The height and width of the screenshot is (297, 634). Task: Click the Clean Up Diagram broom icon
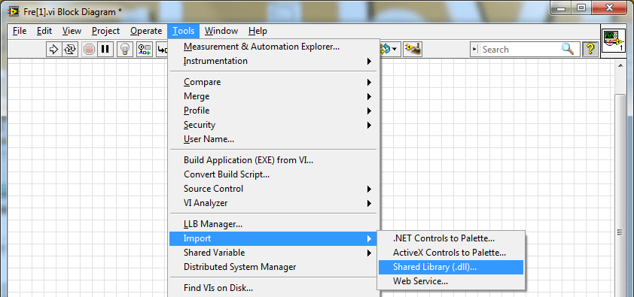click(x=413, y=49)
